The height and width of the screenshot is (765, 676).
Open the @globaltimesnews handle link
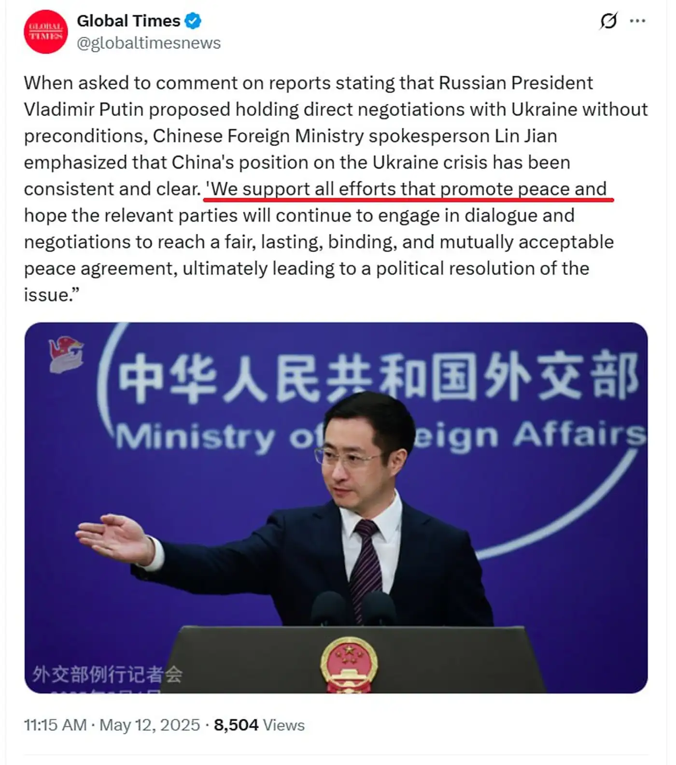click(149, 43)
